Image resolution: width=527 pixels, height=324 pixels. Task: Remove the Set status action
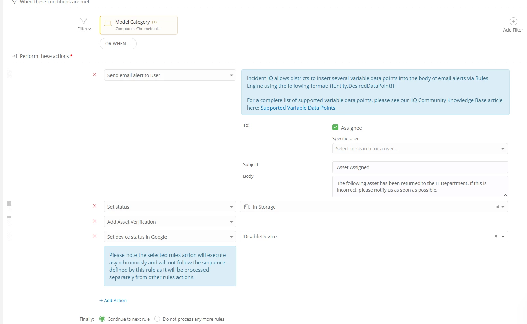[x=95, y=206]
